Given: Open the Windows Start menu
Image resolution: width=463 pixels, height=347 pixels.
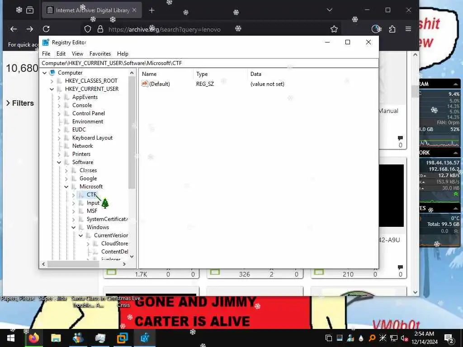Looking at the screenshot, I should pos(11,338).
